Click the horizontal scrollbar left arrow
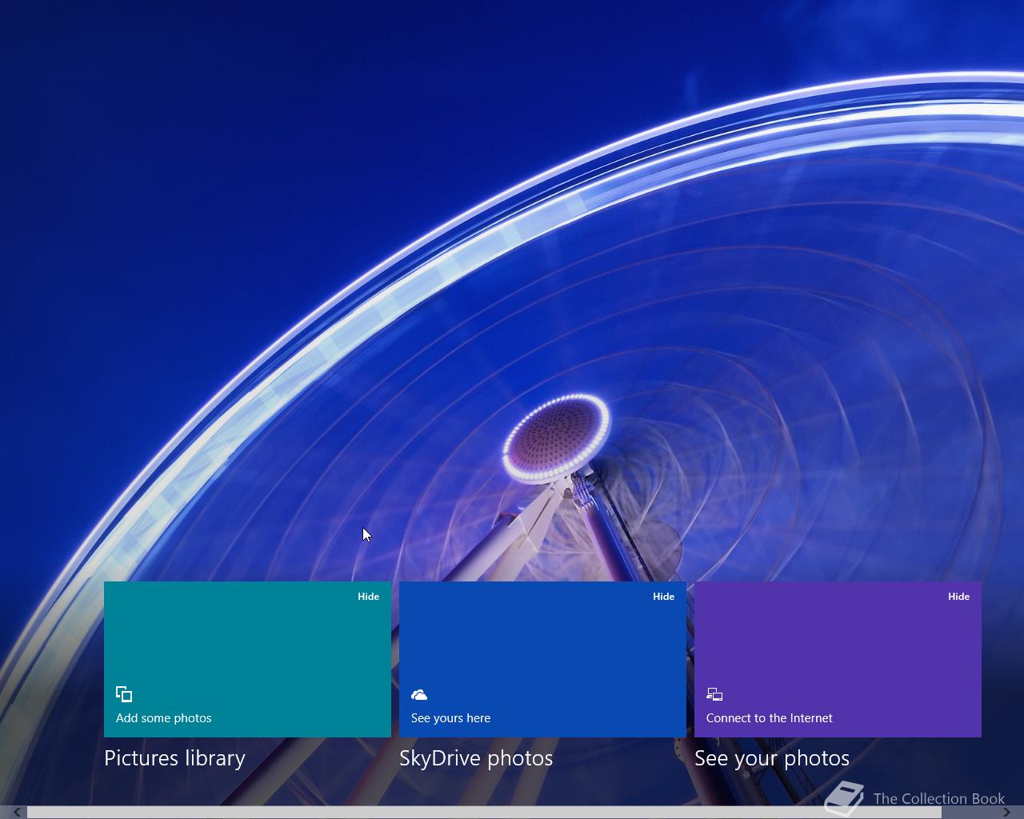 point(16,812)
